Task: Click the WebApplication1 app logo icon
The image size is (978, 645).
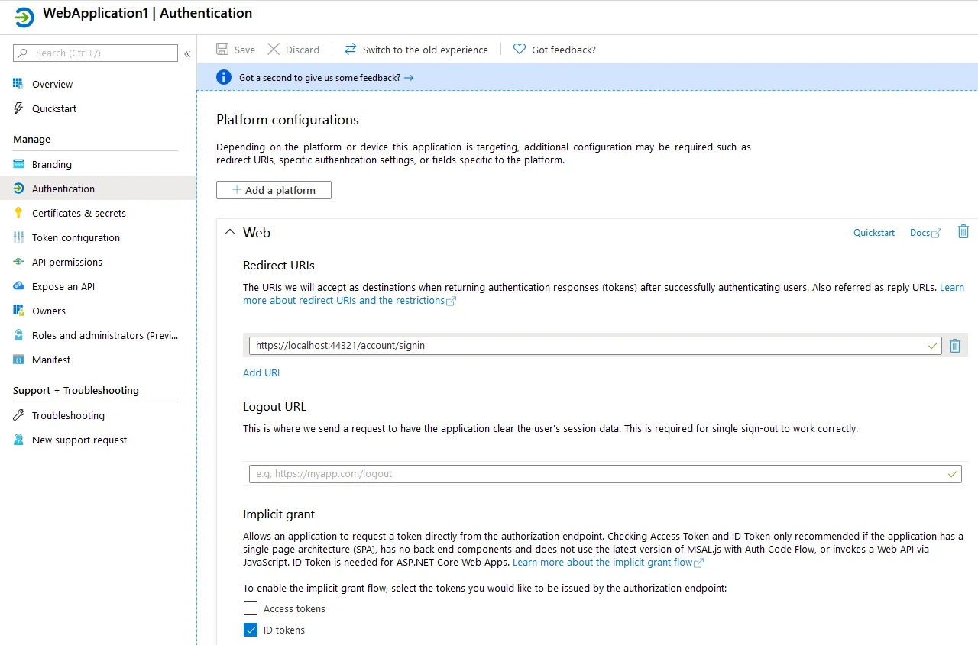Action: tap(24, 17)
